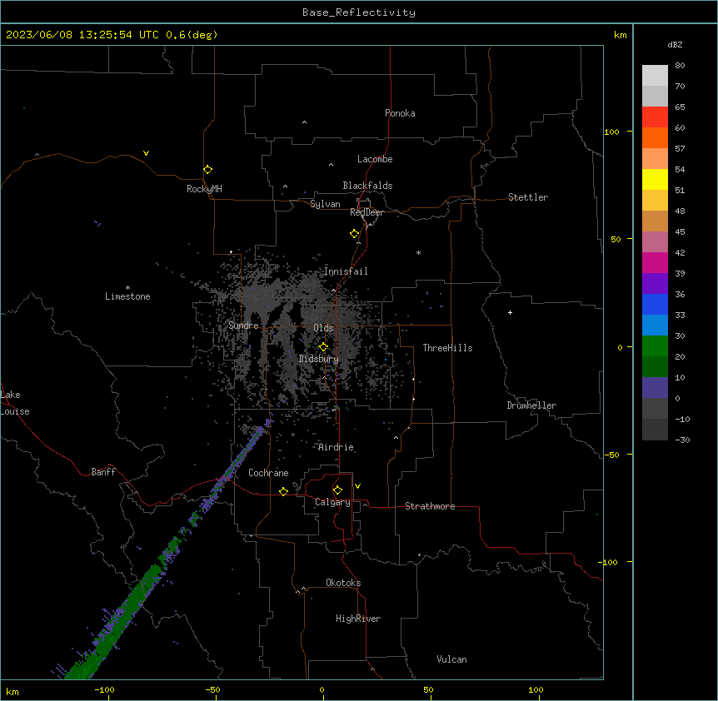Select the green 30-20 dBZ legend color

[655, 346]
